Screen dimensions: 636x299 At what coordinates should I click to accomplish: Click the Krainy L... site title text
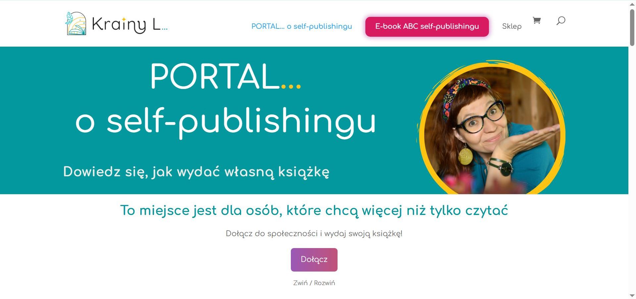(x=130, y=24)
